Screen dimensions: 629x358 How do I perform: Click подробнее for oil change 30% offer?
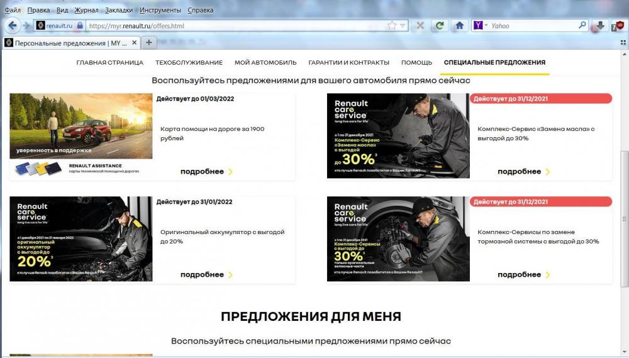(523, 171)
